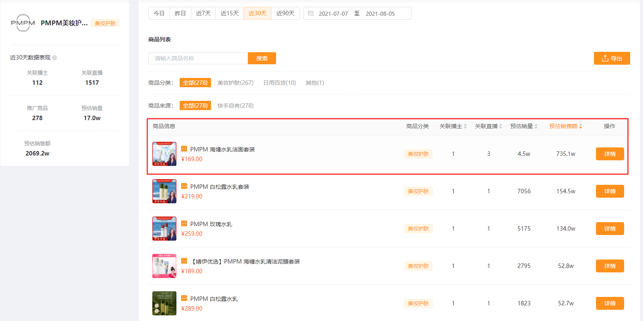
Task: Select 快手自有(278) product source
Action: (235, 106)
